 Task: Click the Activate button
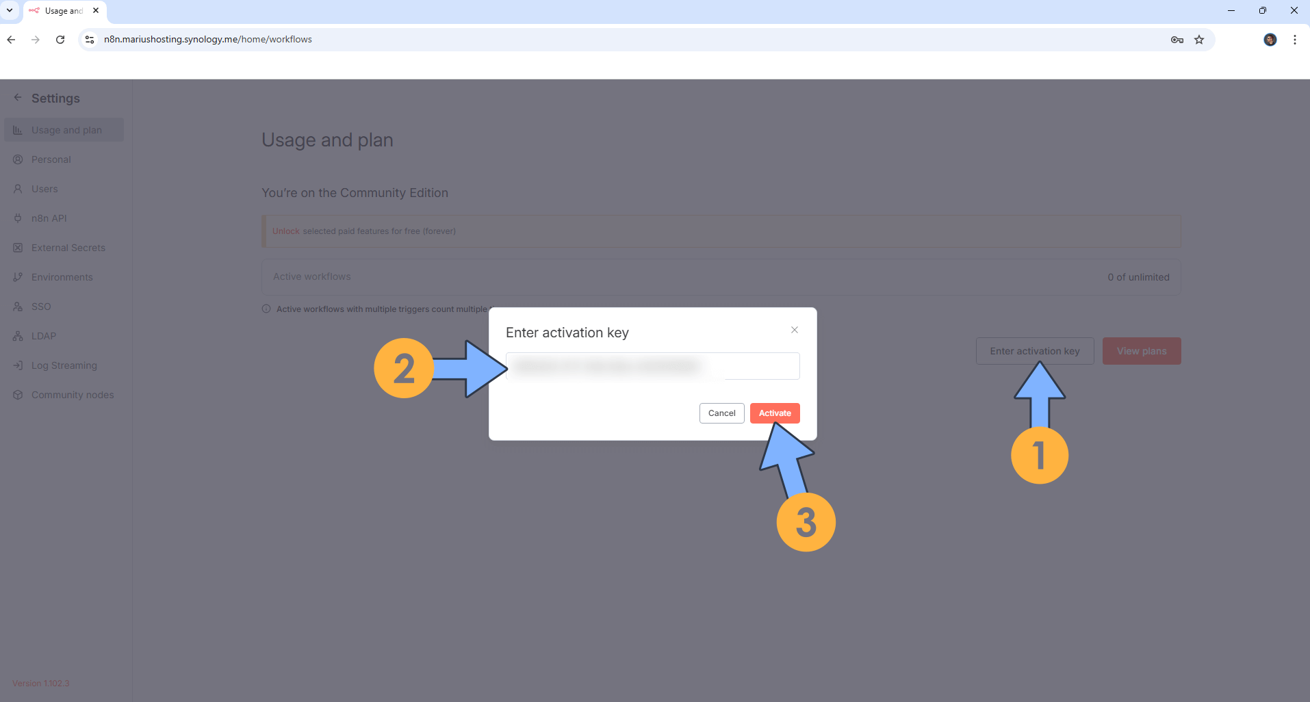click(x=775, y=413)
